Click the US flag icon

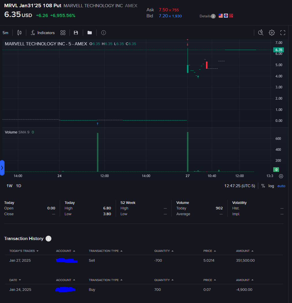click(x=221, y=16)
